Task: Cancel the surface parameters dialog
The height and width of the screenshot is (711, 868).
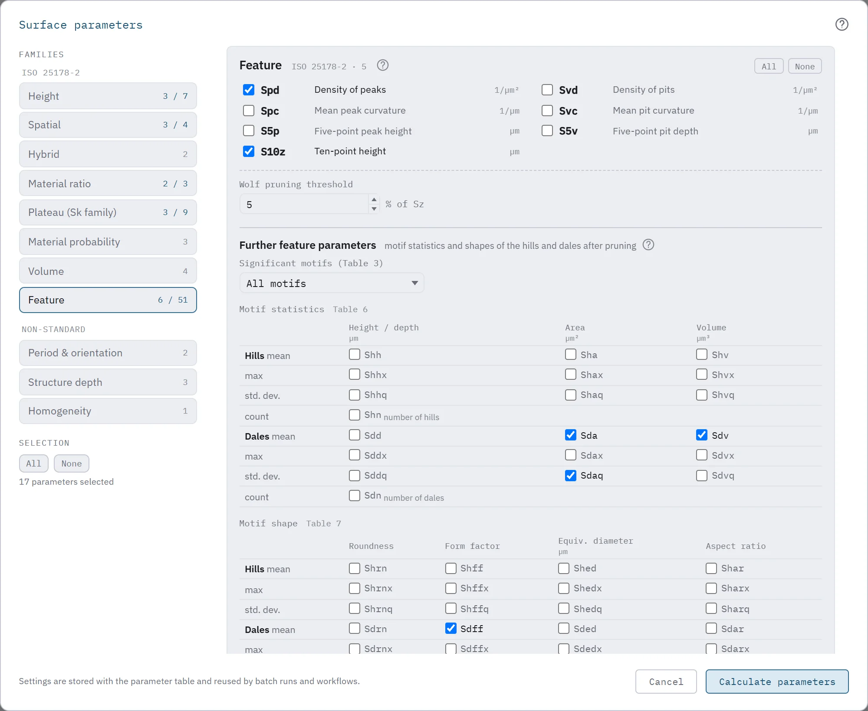Action: [x=666, y=682]
